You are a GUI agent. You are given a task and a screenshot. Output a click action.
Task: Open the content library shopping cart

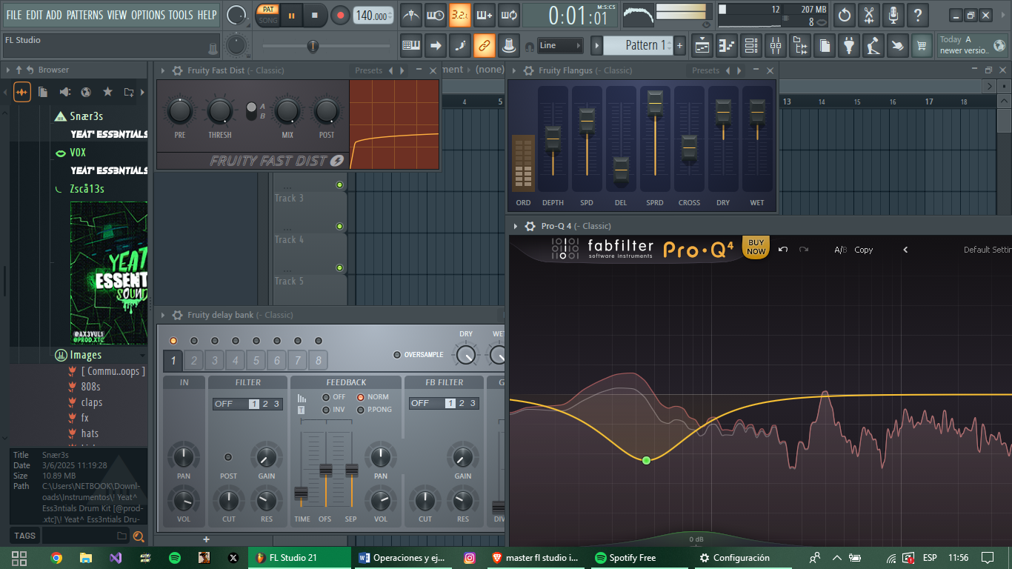tap(922, 45)
